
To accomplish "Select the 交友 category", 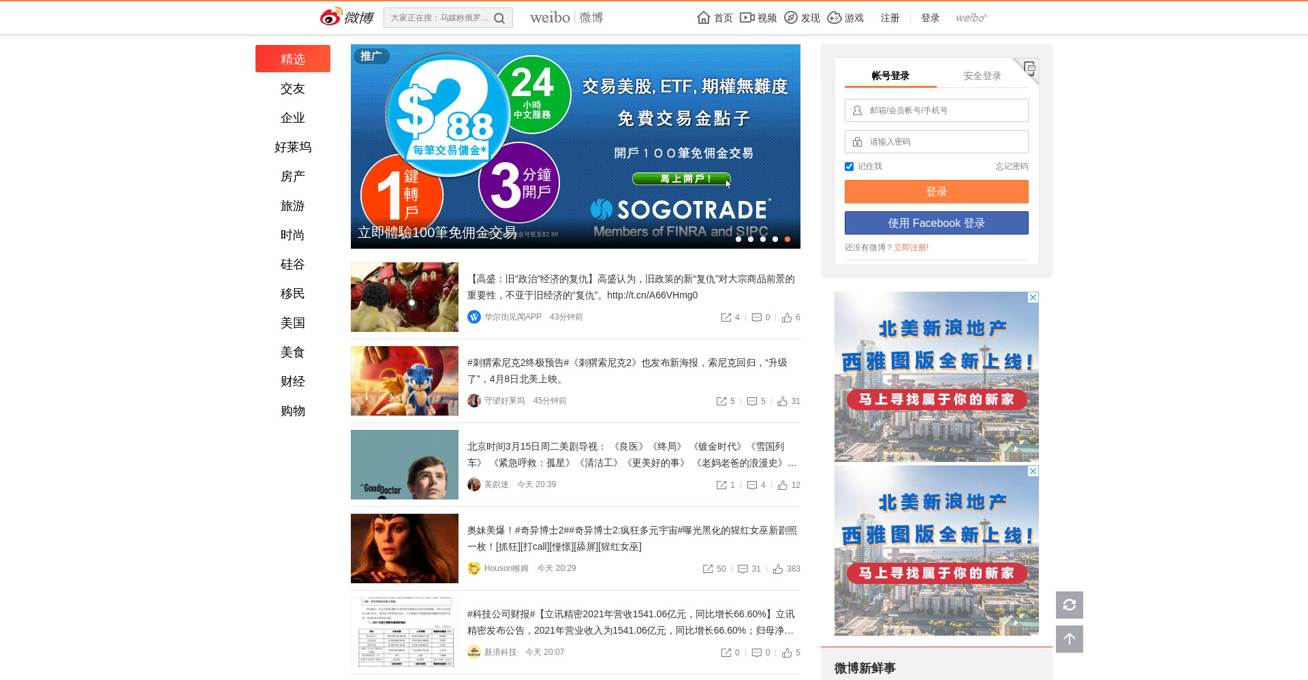I will 293,89.
